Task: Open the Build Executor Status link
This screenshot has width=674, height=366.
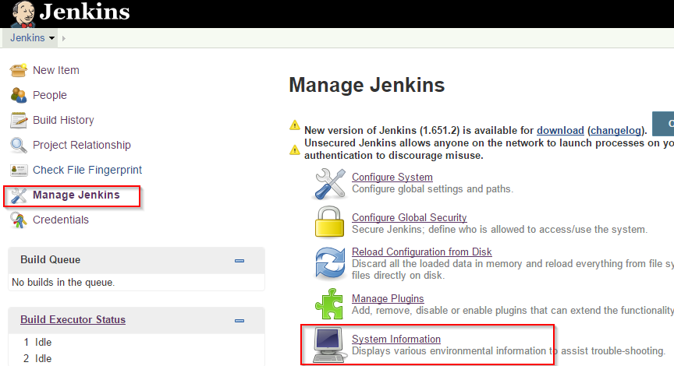Action: point(73,319)
